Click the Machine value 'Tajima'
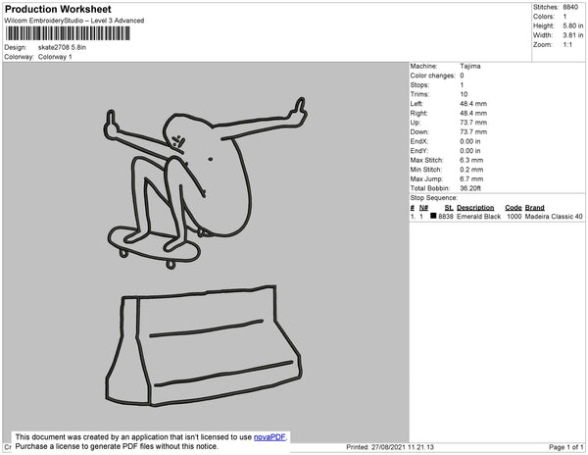588x455 pixels. 470,66
